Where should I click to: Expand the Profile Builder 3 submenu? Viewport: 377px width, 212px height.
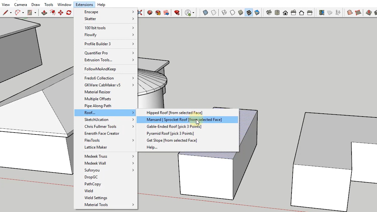[x=106, y=44]
